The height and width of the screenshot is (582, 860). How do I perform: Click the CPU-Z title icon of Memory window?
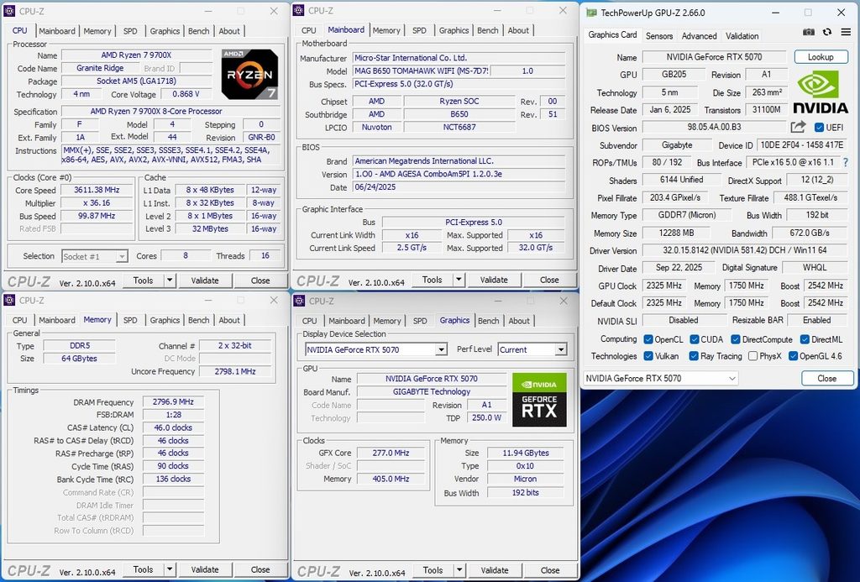[x=9, y=300]
